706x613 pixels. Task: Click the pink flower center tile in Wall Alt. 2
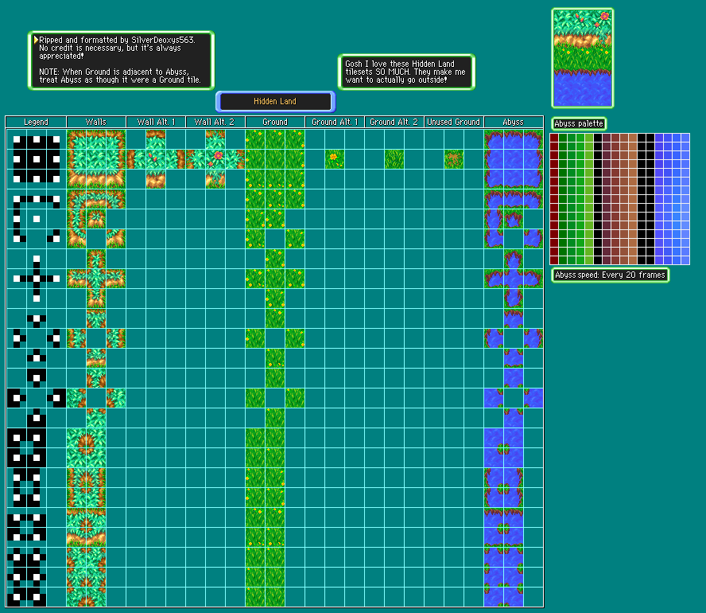[215, 159]
